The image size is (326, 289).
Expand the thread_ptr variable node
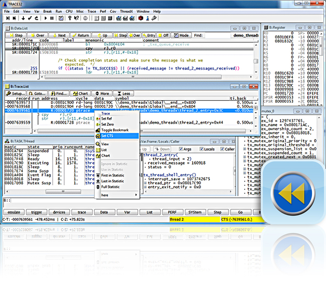coord(145,183)
